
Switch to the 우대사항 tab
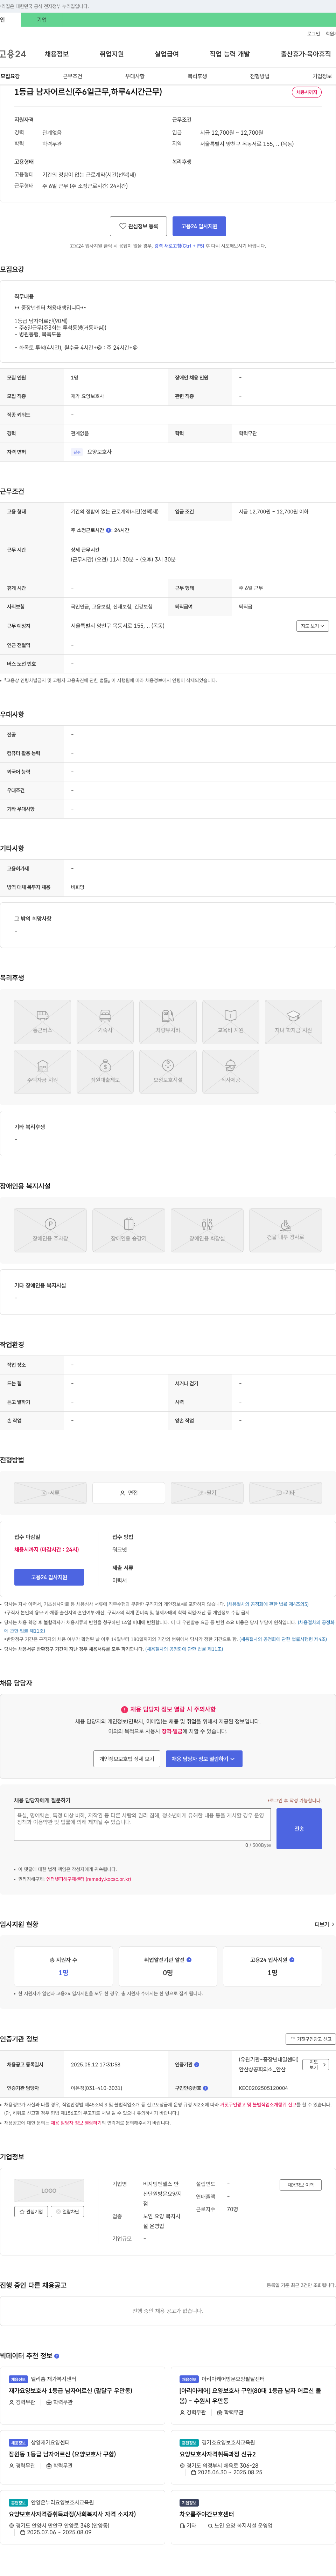135,76
